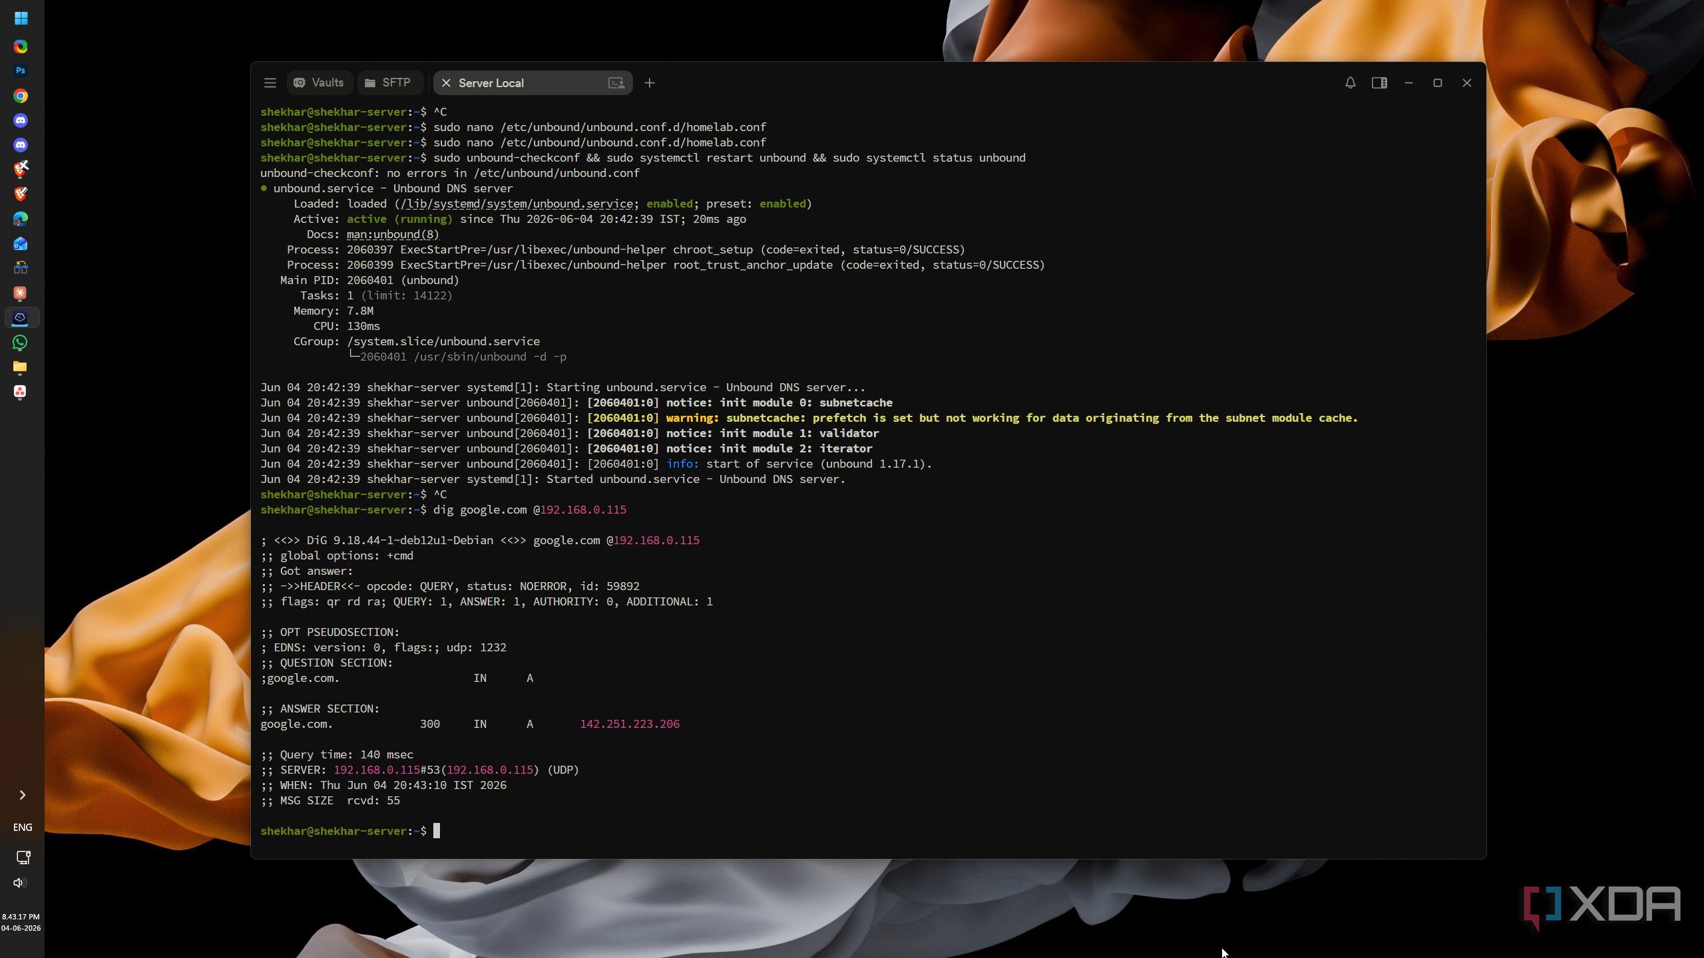This screenshot has width=1704, height=958.
Task: Click the 'Query time: 140 msec' line
Action: click(337, 754)
